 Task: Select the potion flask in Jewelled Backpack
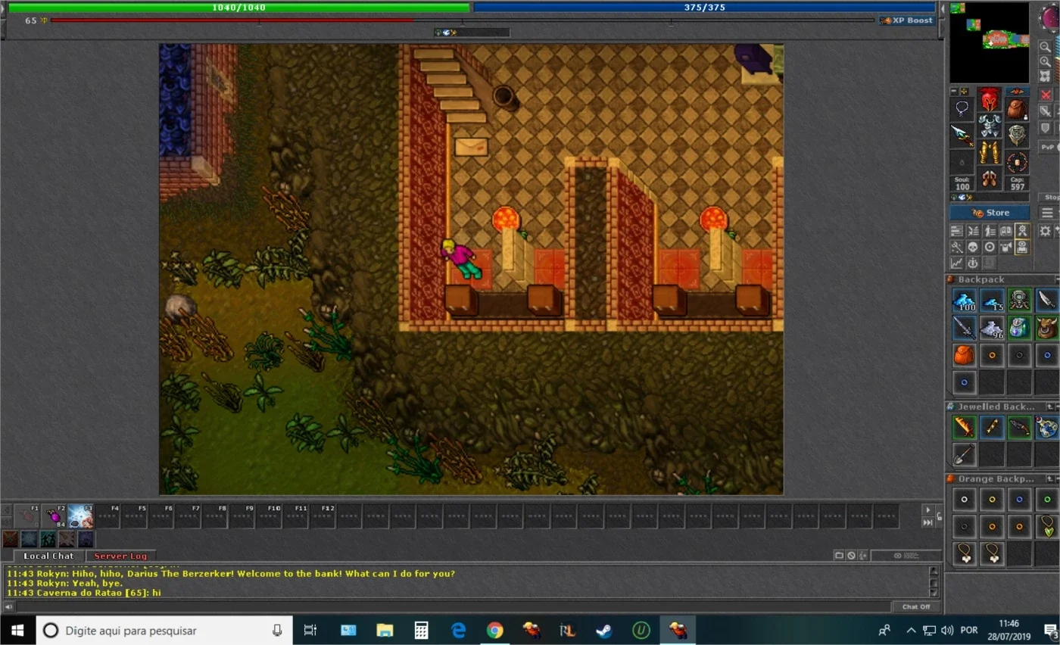pos(1047,427)
